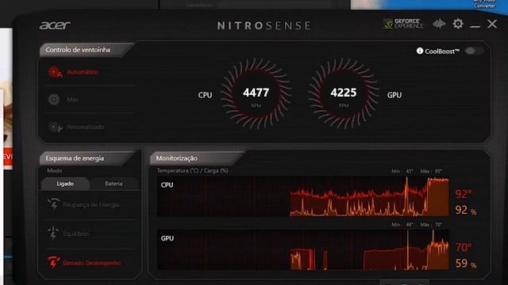508x285 pixels.
Task: Click the Personalizado fan icon
Action: click(x=55, y=127)
